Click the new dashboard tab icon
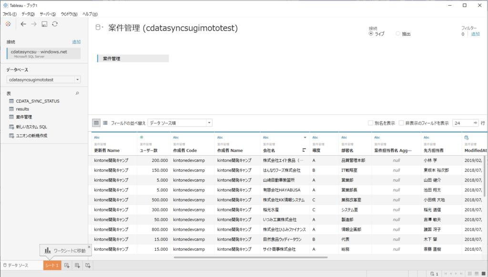Viewport: 488px width, 277px height. point(77,265)
